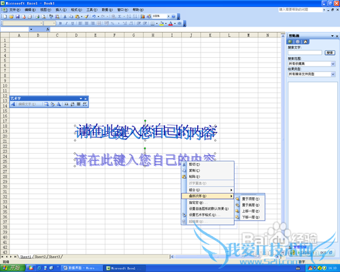Click WordArt Same Letter Heights icon
The height and width of the screenshot is (272, 340).
tap(66, 104)
